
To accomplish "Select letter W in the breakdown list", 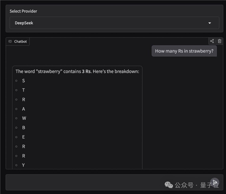I will pyautogui.click(x=24, y=118).
